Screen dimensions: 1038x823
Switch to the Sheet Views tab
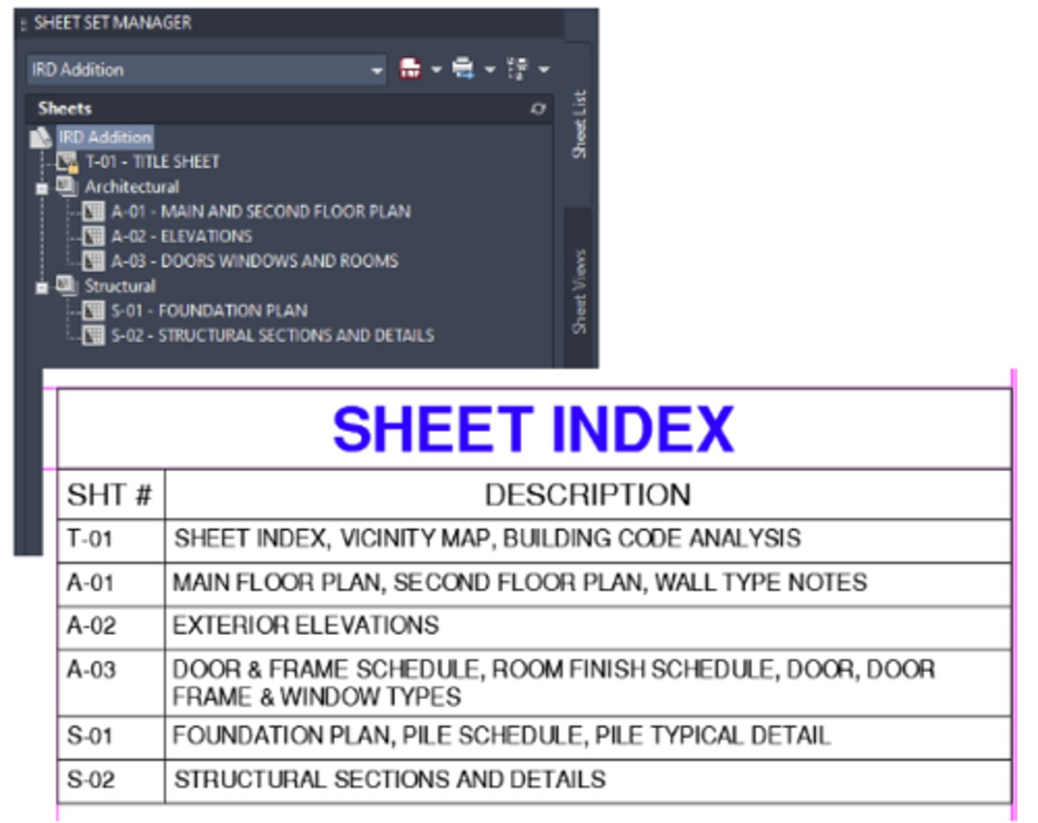tap(579, 292)
